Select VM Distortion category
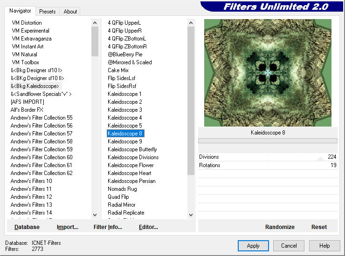This screenshot has height=256, width=345. point(27,23)
